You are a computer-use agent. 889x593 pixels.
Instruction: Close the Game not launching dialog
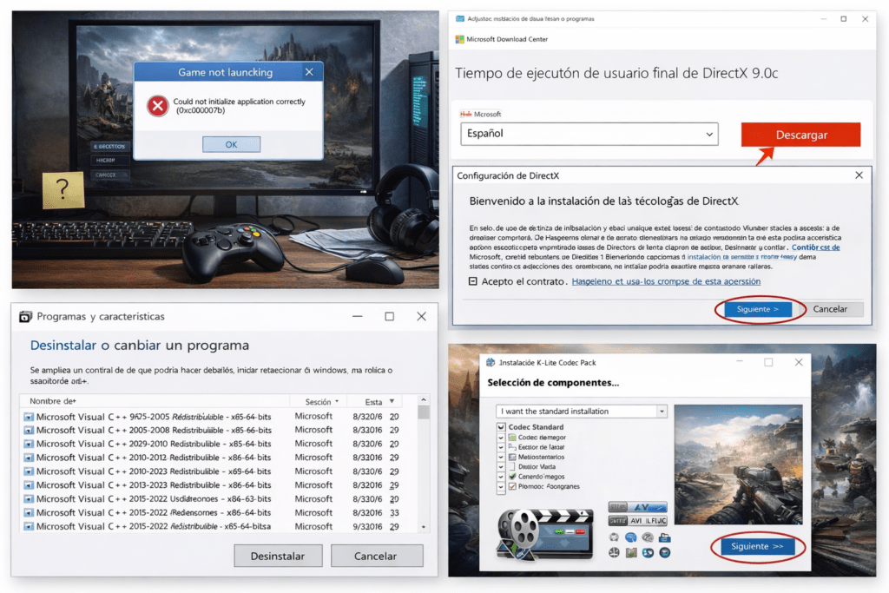pyautogui.click(x=309, y=72)
